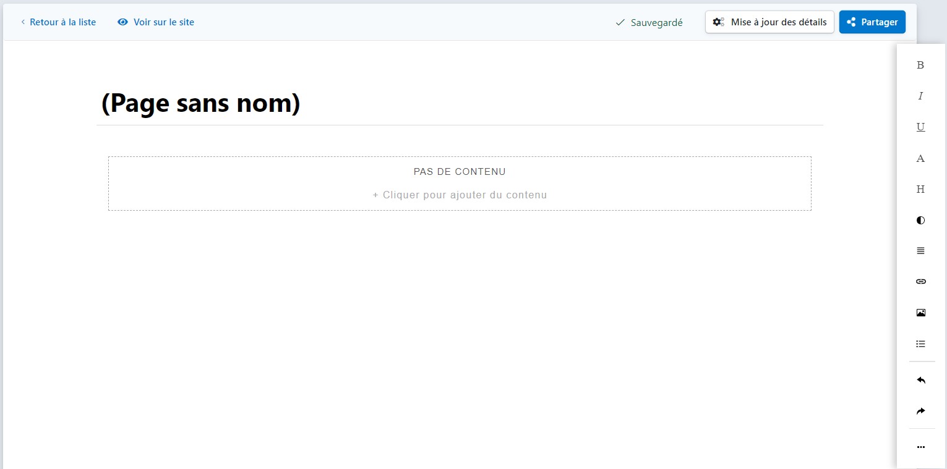Toggle the bulleted list tool
947x469 pixels.
click(920, 344)
